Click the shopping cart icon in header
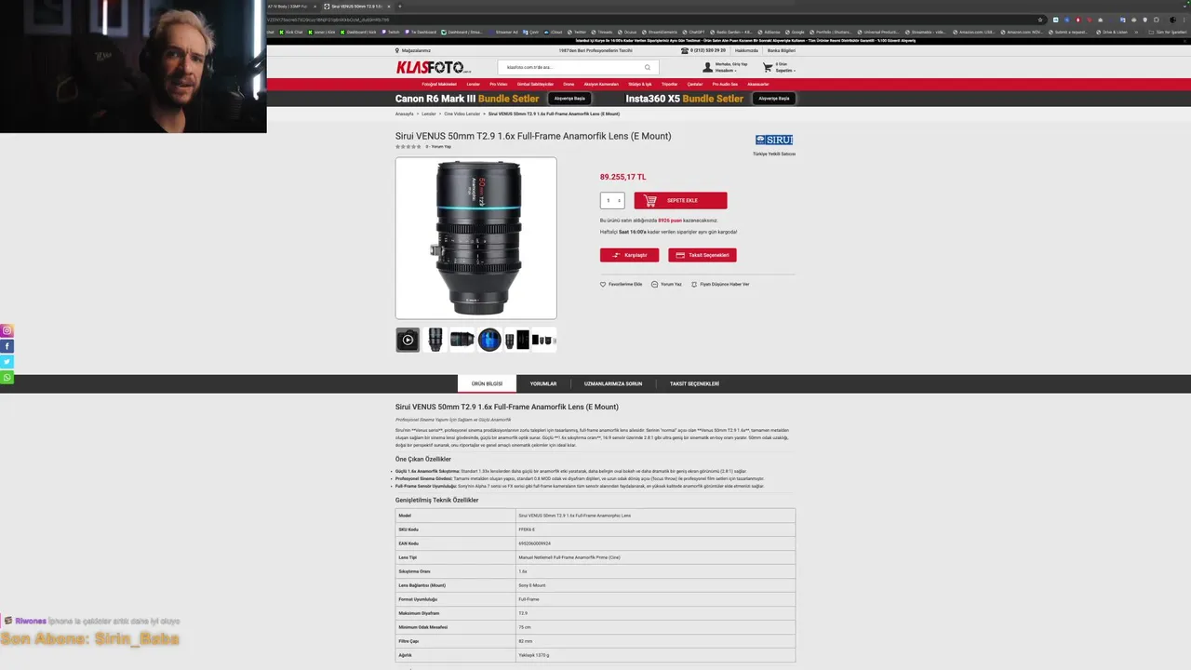Viewport: 1191px width, 670px height. tap(768, 68)
